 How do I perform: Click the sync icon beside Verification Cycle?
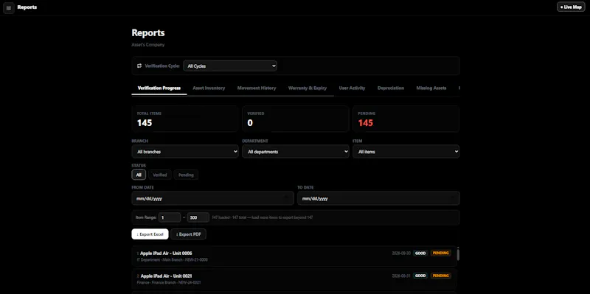(x=139, y=66)
